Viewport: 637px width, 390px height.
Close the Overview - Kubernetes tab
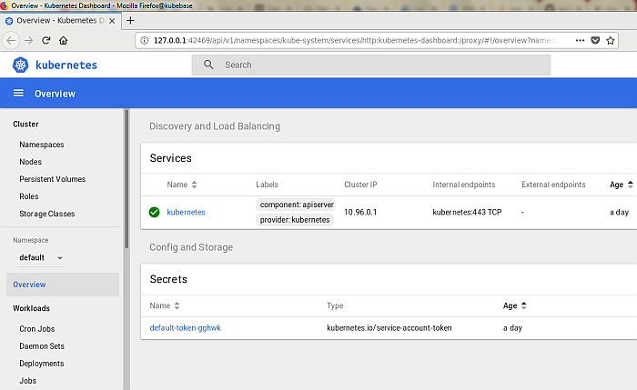112,21
